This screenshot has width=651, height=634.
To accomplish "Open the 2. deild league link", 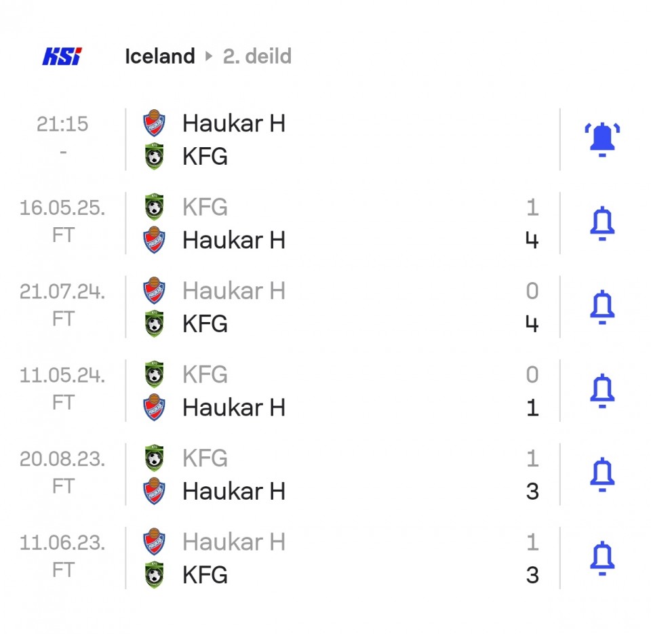I will coord(258,56).
